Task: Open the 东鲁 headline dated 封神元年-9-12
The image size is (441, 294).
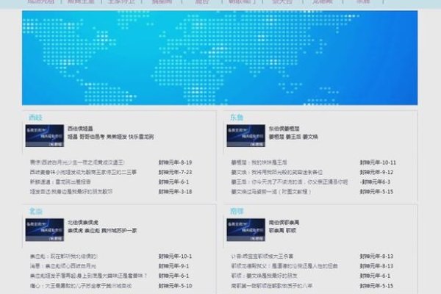Action: coord(277,172)
